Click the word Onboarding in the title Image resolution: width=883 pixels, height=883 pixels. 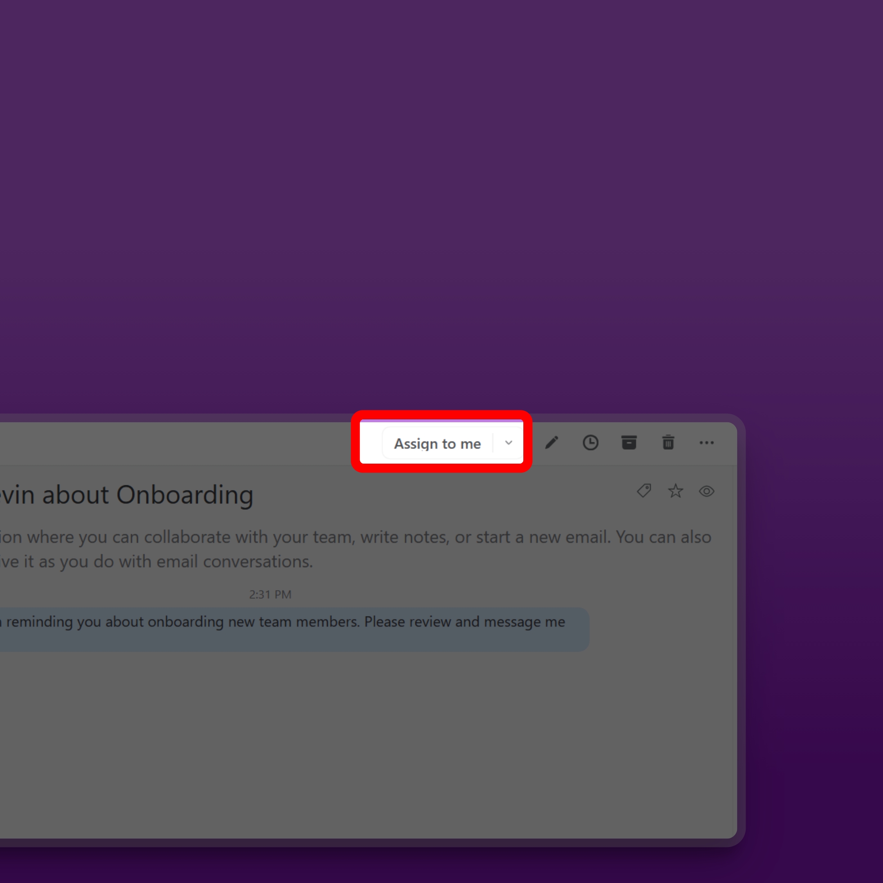point(185,495)
